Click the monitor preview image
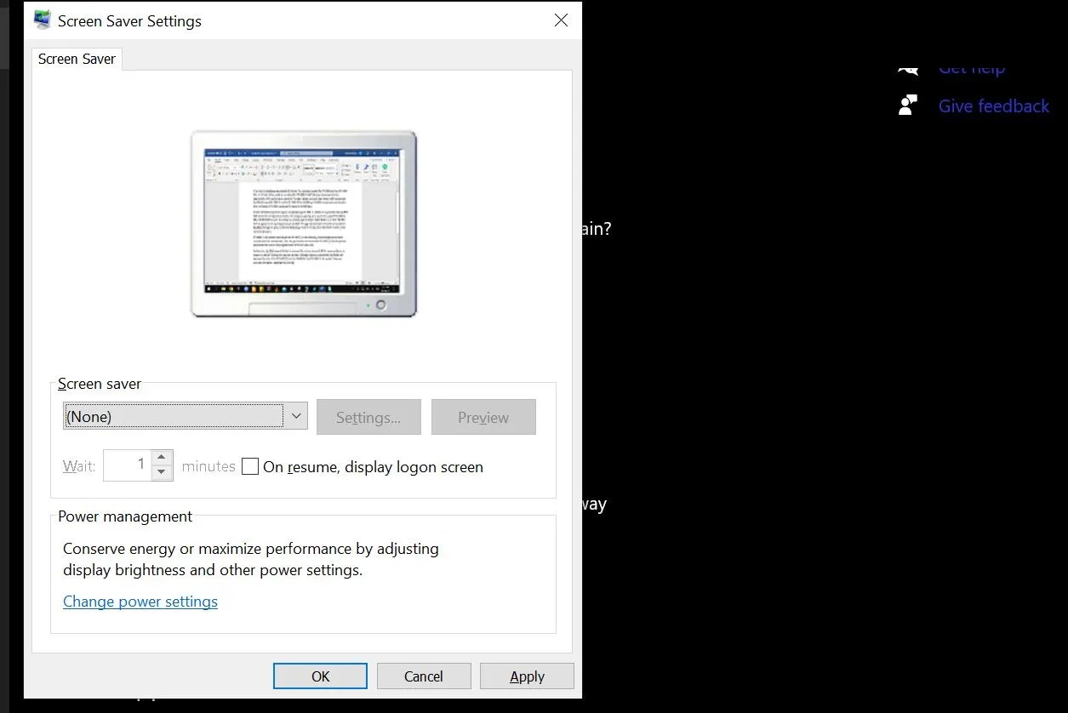The image size is (1068, 713). click(303, 224)
